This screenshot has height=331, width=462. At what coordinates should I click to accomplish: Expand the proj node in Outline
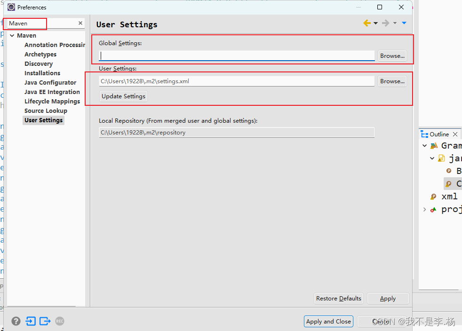(424, 209)
